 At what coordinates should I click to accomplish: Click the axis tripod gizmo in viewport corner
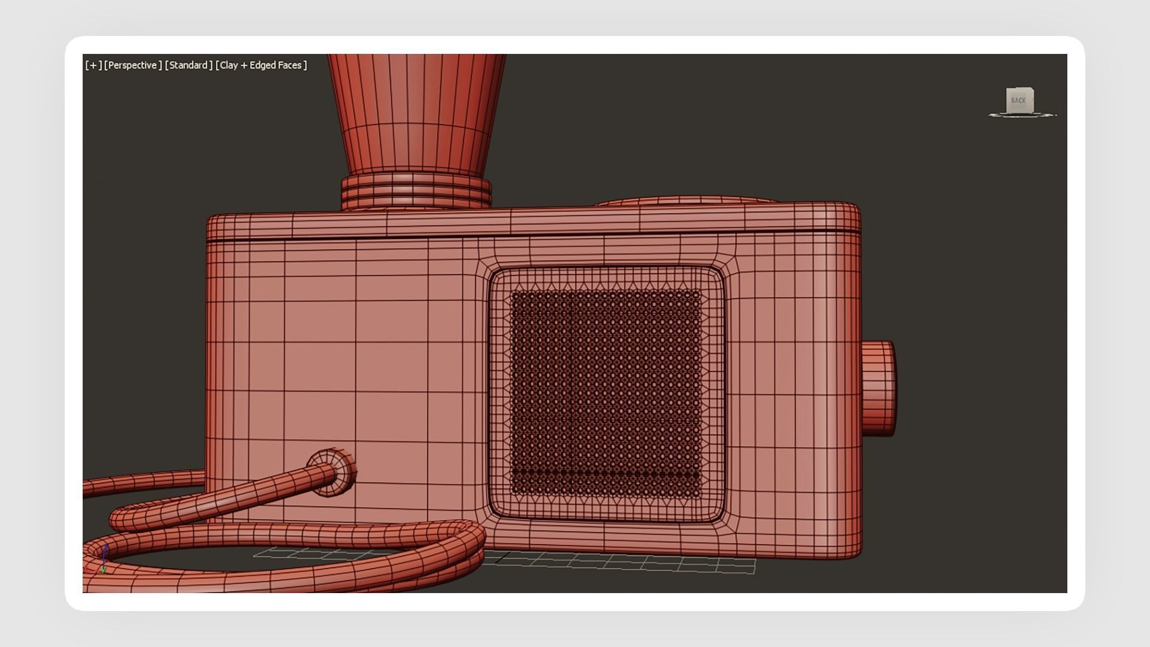104,560
